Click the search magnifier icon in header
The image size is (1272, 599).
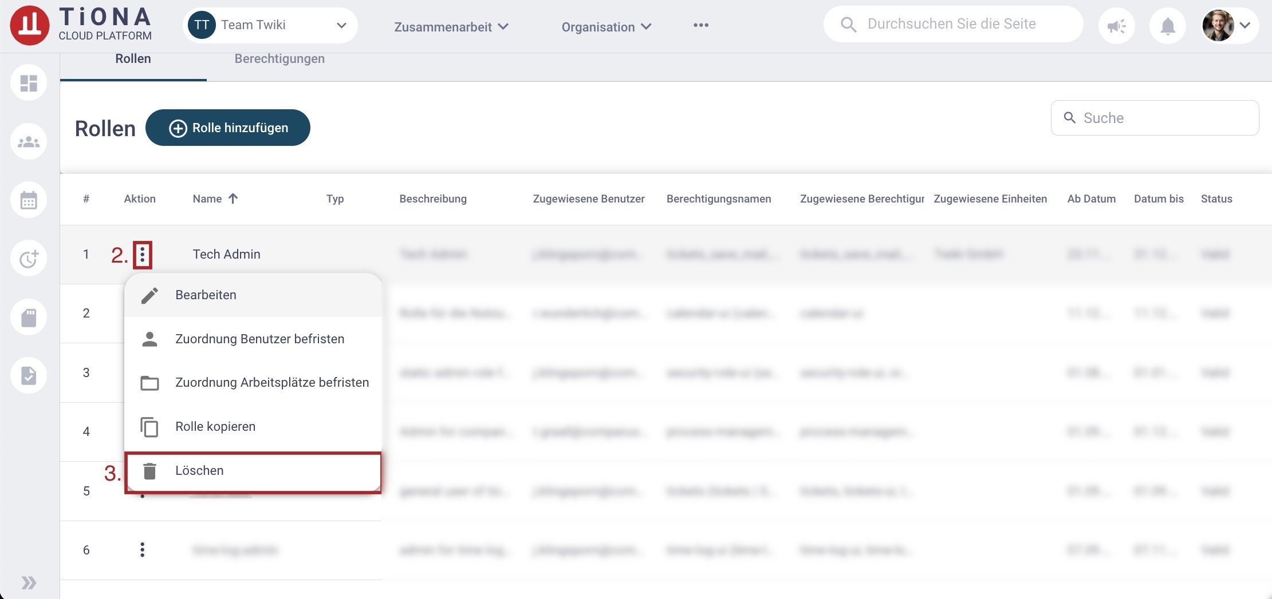pyautogui.click(x=848, y=25)
